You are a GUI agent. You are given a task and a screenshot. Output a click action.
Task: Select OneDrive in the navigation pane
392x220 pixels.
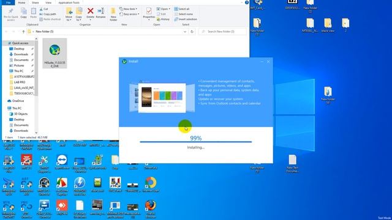(16, 101)
